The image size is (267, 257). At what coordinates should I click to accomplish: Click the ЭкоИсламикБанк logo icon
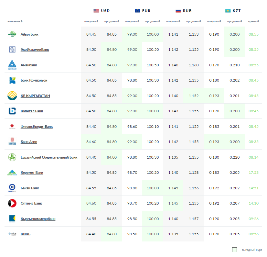[12, 50]
